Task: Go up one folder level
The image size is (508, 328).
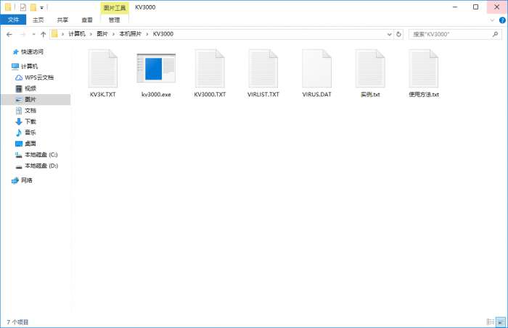Action: 43,34
